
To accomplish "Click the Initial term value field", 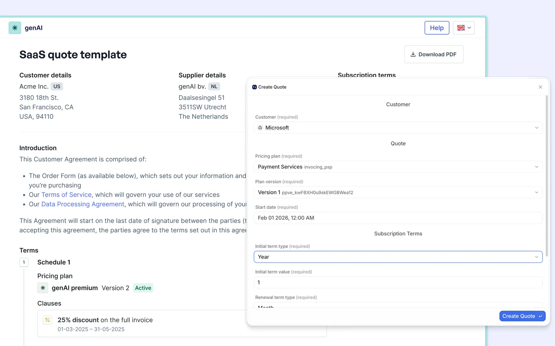I will 398,282.
